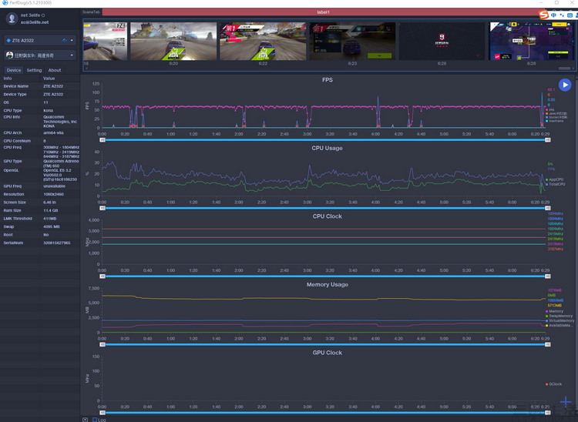578x422 pixels.
Task: Click the FPS chart left range handle
Action: pos(102,140)
